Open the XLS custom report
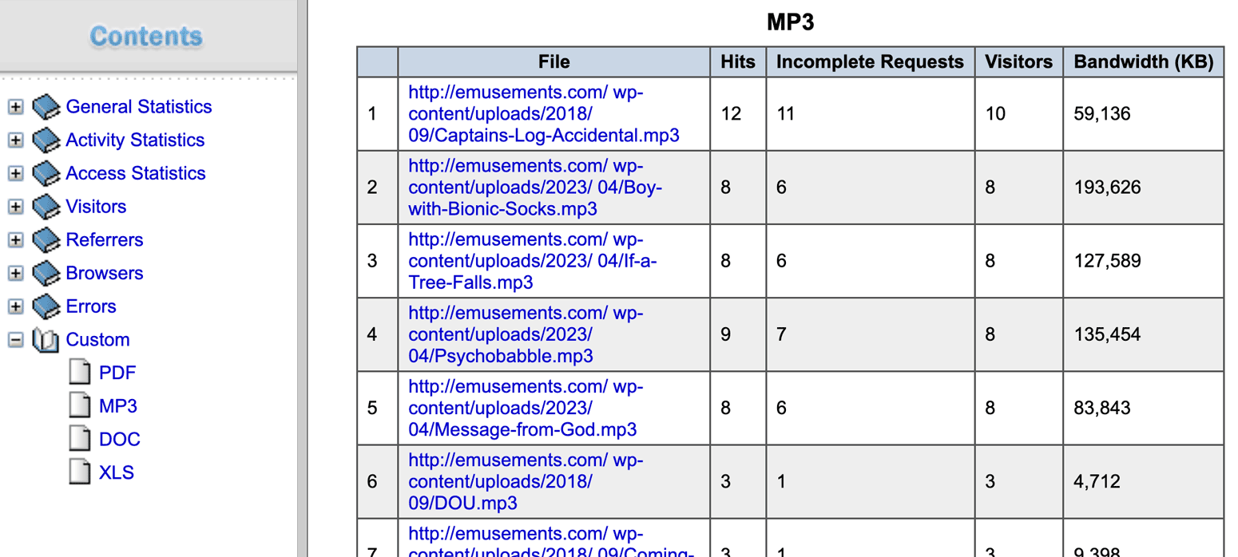This screenshot has height=557, width=1238. click(117, 472)
